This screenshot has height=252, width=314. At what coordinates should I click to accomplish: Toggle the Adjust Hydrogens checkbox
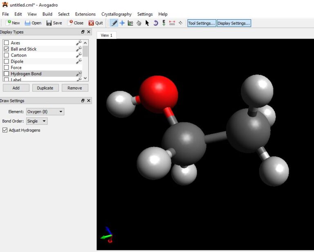[x=5, y=130]
